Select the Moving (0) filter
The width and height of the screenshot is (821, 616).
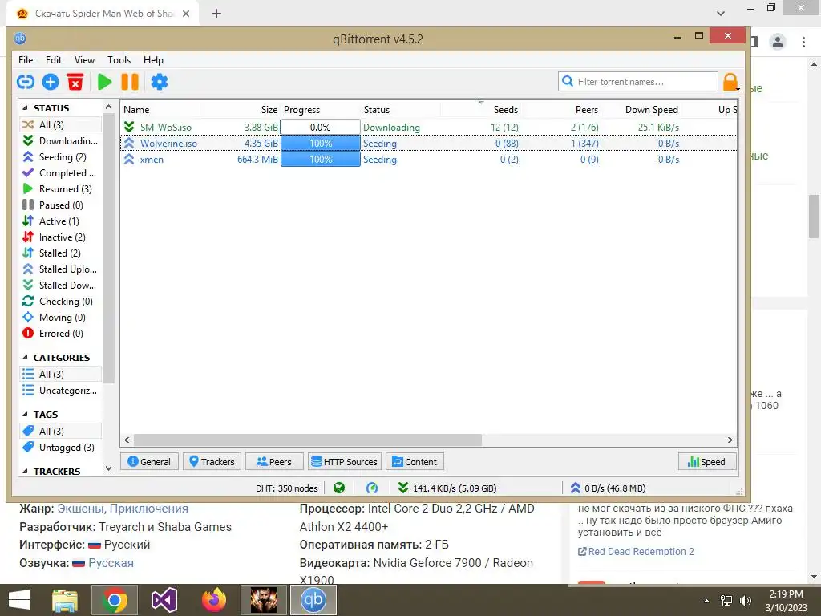coord(61,318)
